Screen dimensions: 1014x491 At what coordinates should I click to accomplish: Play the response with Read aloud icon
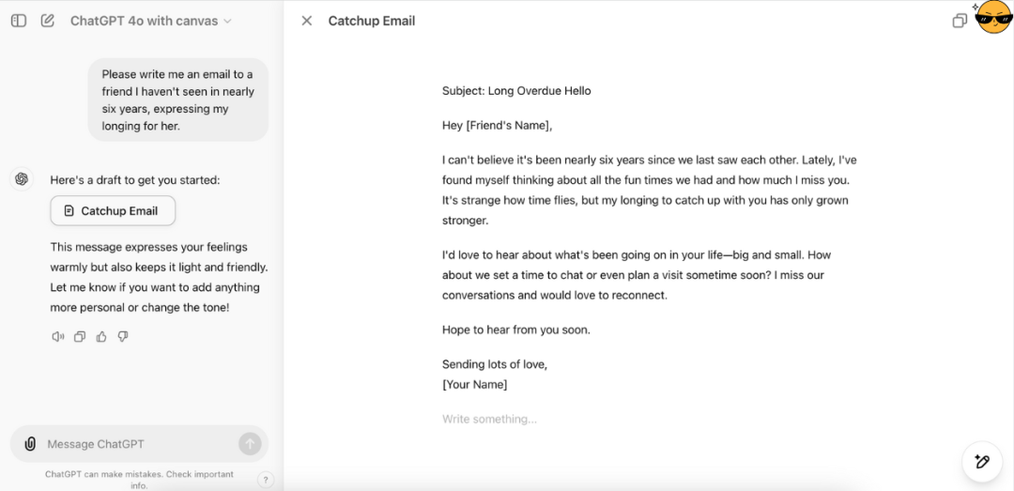coord(58,336)
